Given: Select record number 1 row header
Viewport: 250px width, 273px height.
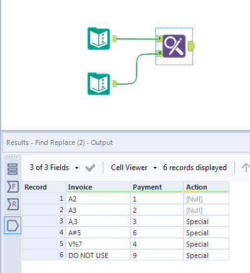Looking at the screenshot, I should tap(44, 199).
